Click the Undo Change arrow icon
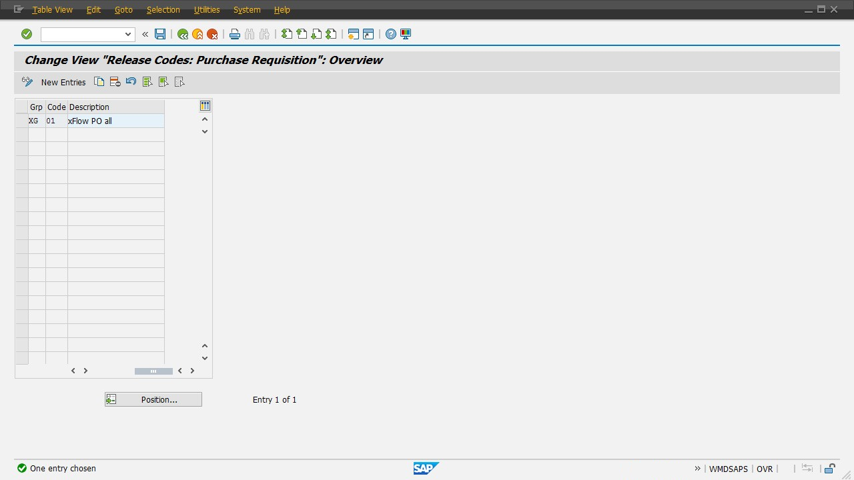The width and height of the screenshot is (854, 480). click(131, 82)
